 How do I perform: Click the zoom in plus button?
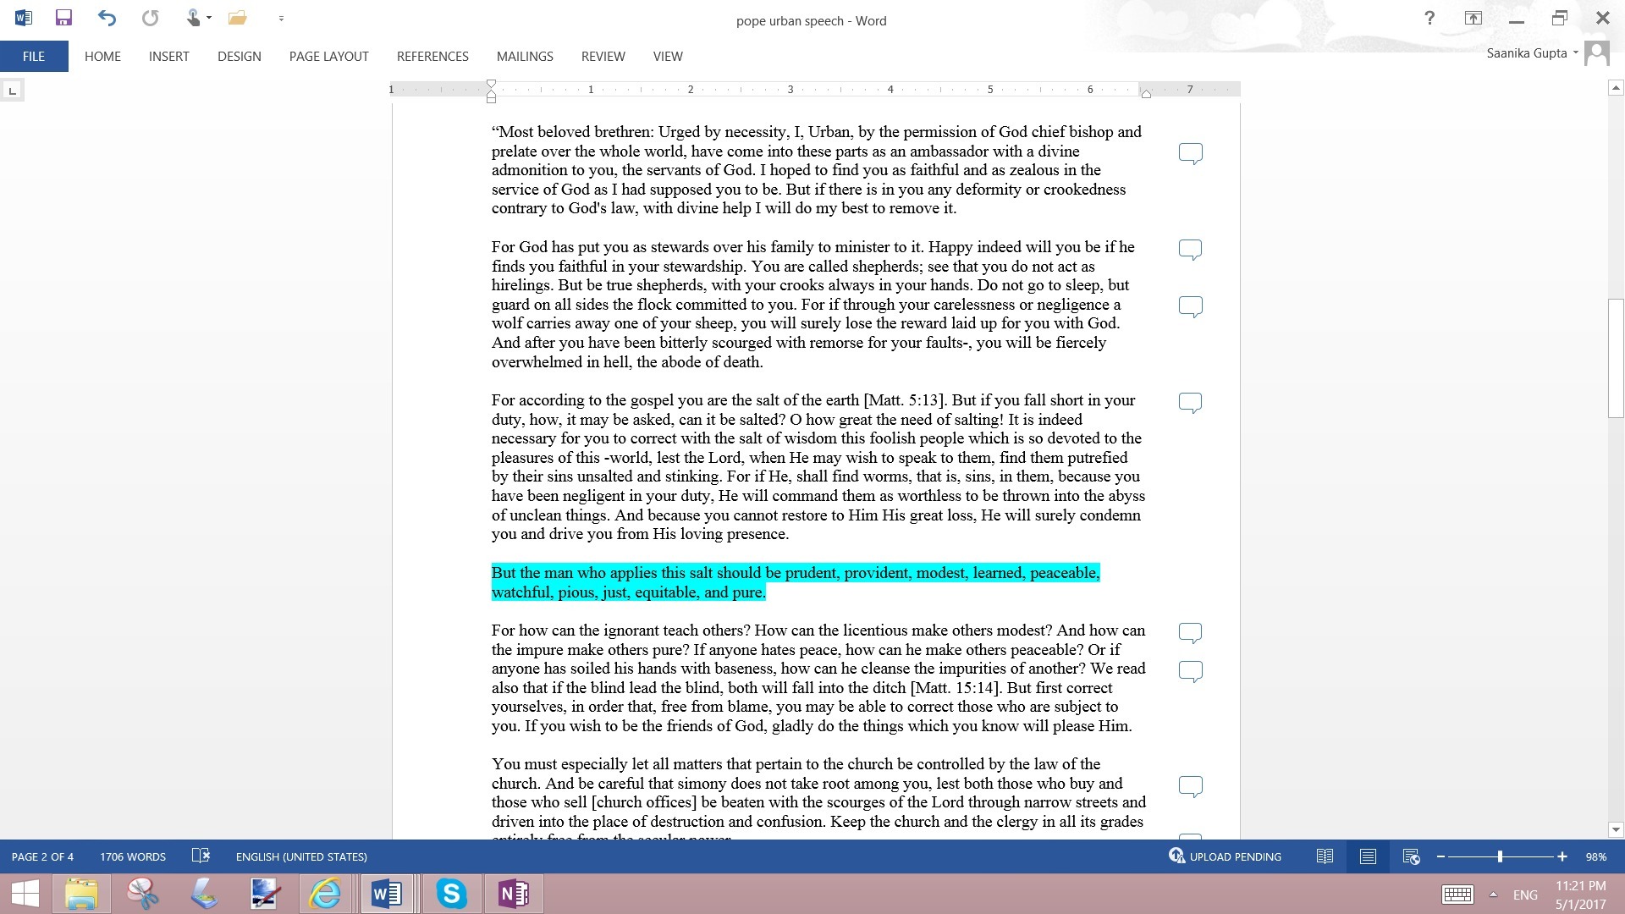pyautogui.click(x=1562, y=856)
